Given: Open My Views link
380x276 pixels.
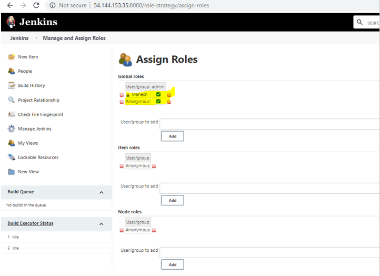Looking at the screenshot, I should [x=28, y=143].
